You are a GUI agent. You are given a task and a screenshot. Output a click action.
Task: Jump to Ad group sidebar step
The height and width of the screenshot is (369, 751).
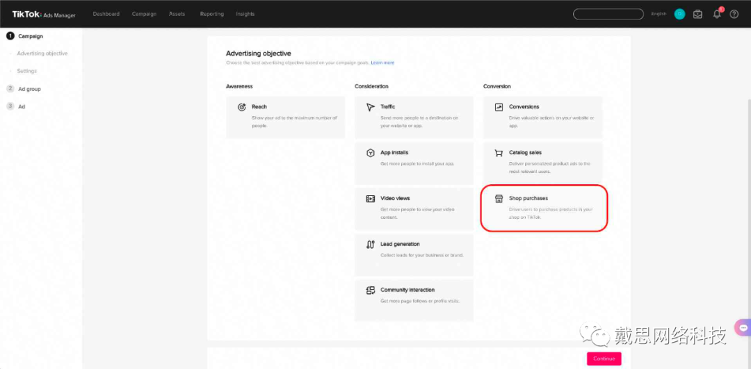(29, 88)
